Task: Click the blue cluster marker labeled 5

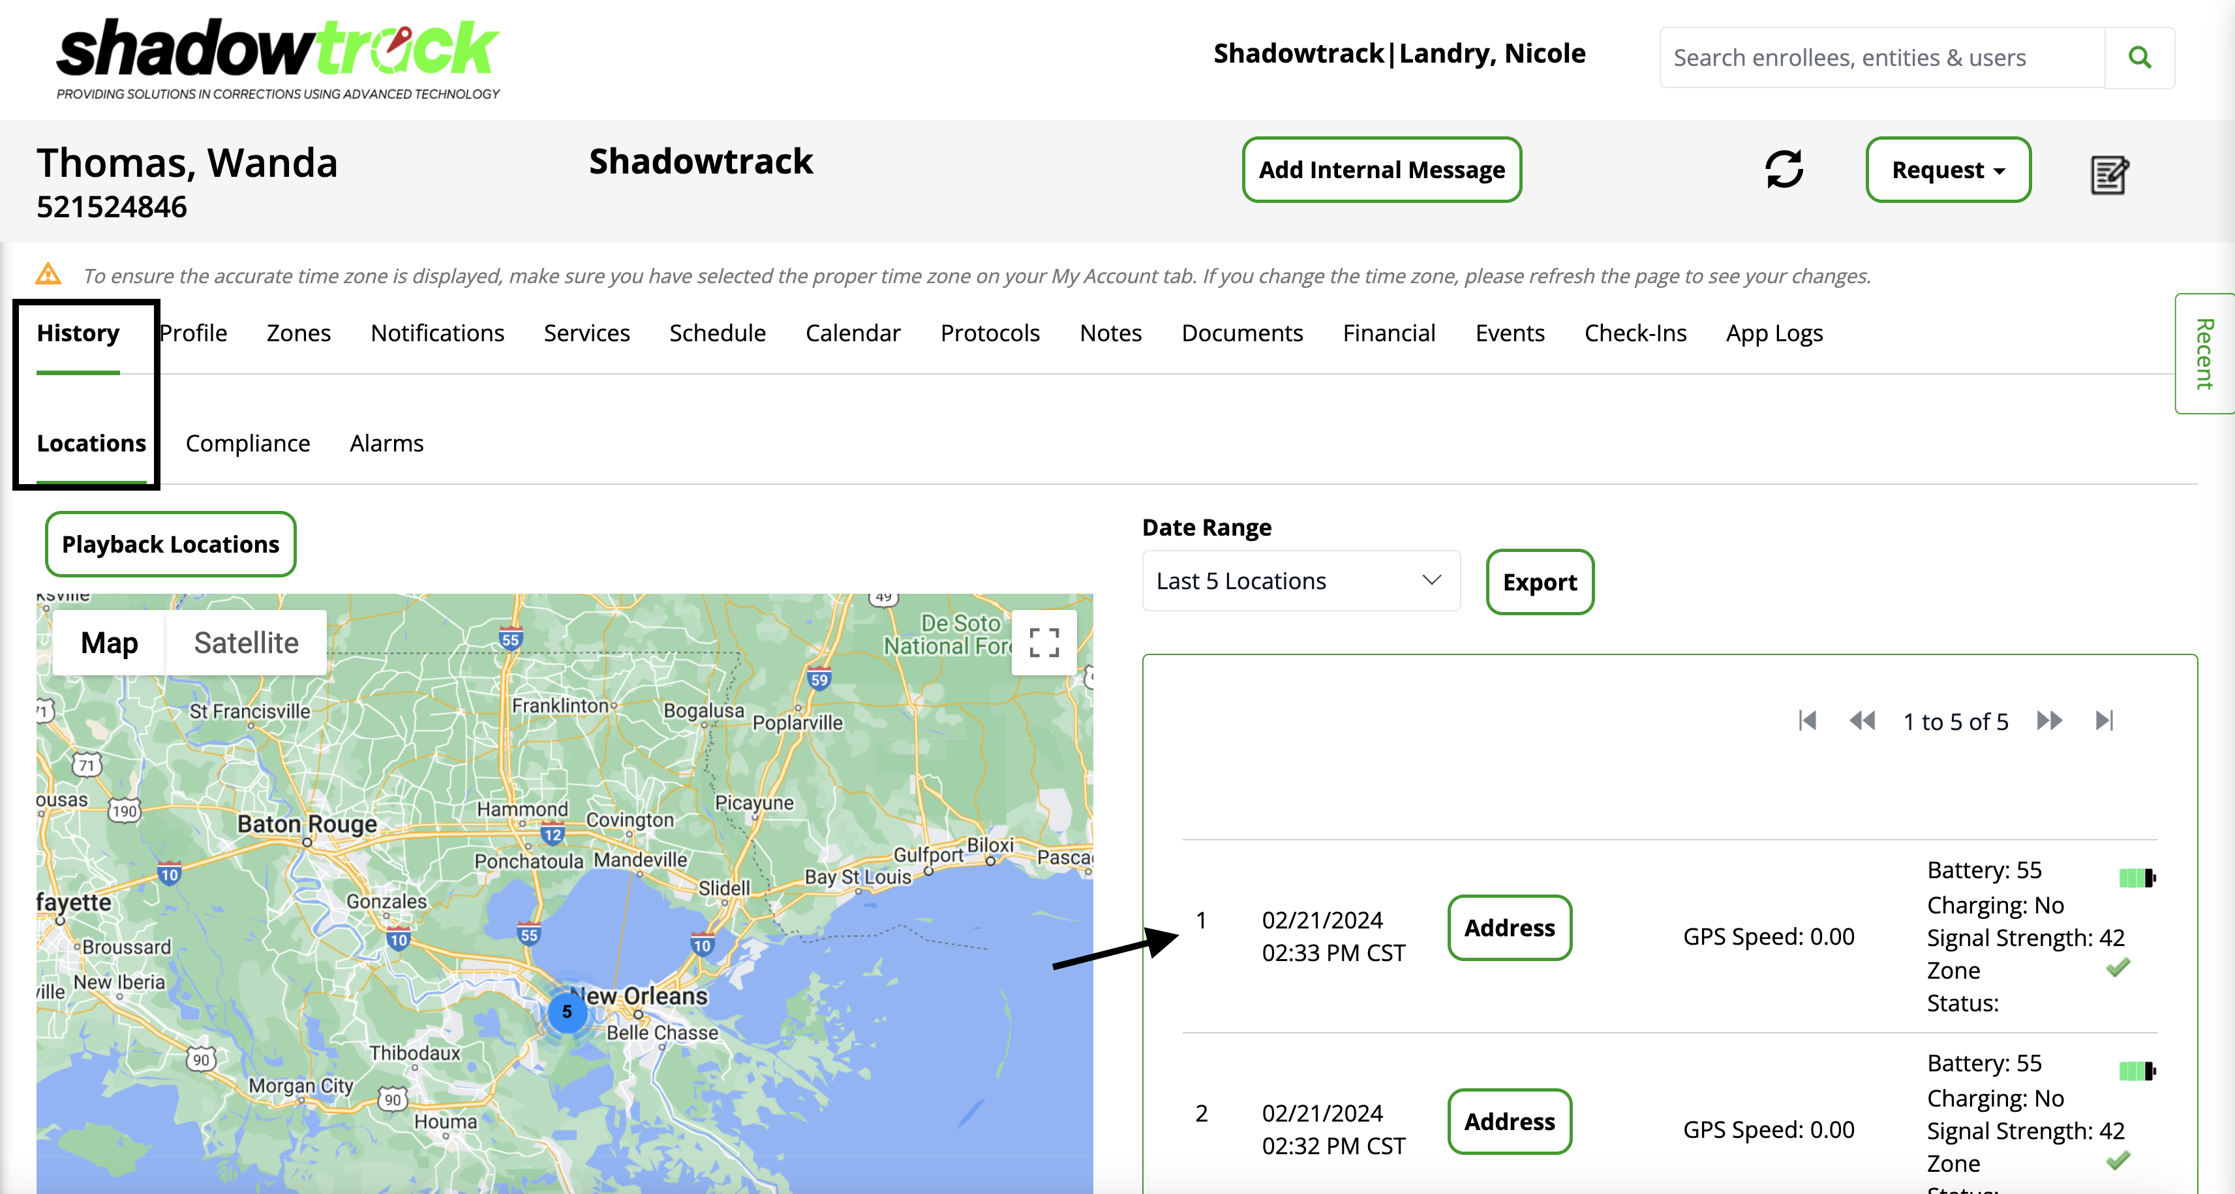Action: [566, 1012]
